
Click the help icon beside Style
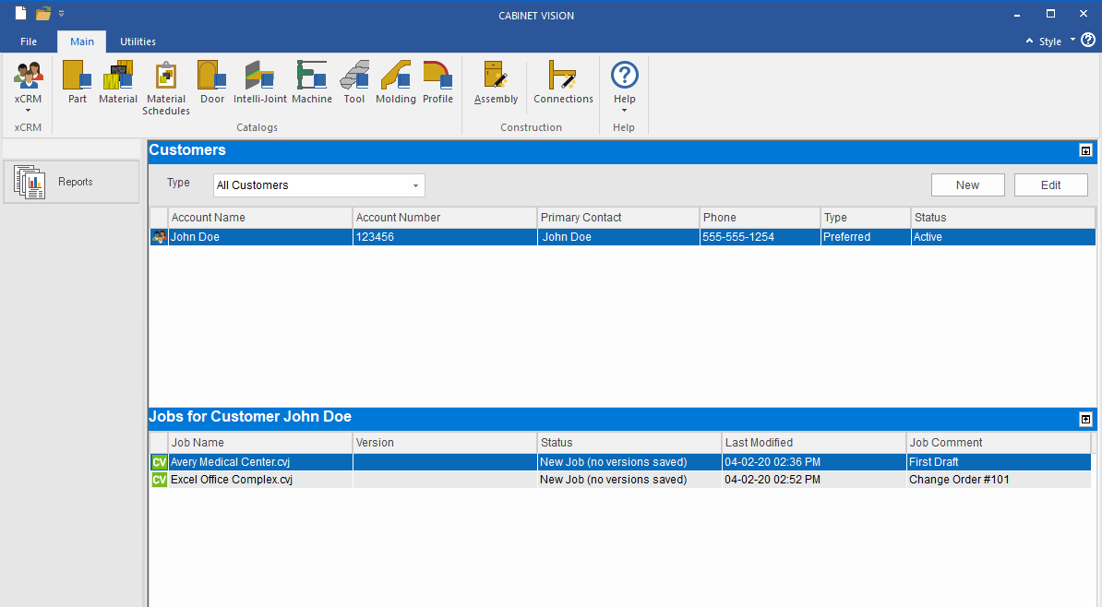pos(1088,40)
